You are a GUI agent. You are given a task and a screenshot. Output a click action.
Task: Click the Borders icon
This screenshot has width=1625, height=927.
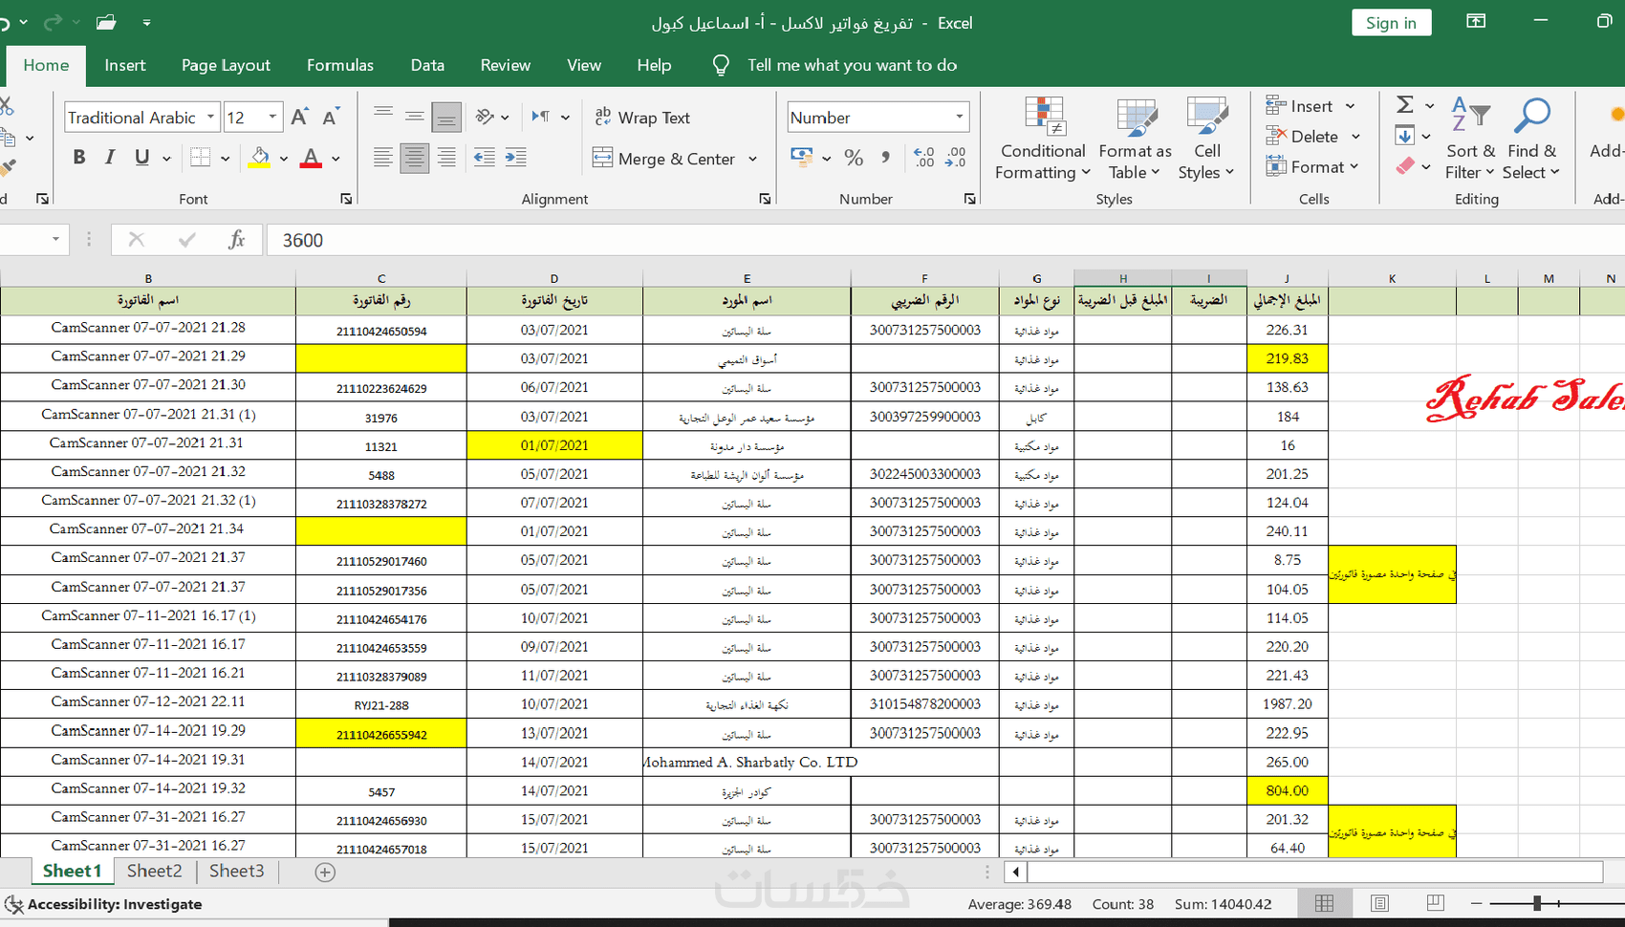coord(200,158)
